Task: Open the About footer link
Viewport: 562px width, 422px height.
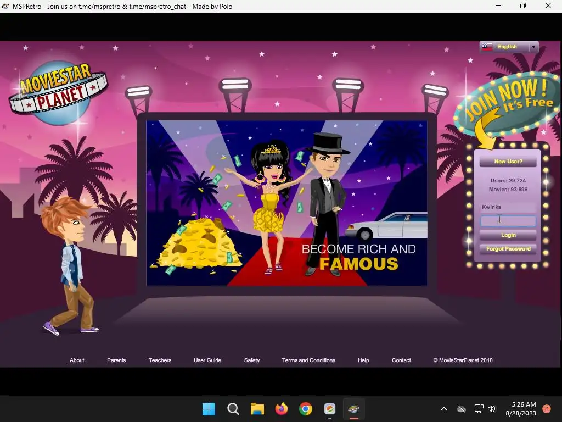Action: (77, 360)
